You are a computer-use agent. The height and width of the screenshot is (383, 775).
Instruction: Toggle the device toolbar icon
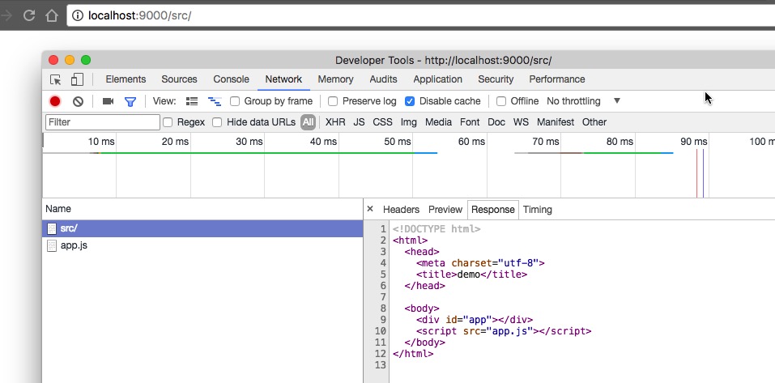(x=77, y=79)
